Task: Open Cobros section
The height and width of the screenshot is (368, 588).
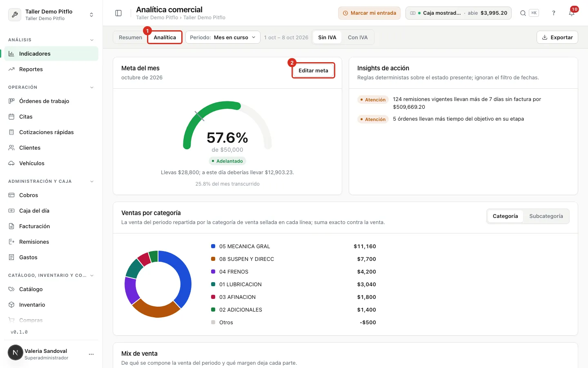Action: tap(51, 195)
